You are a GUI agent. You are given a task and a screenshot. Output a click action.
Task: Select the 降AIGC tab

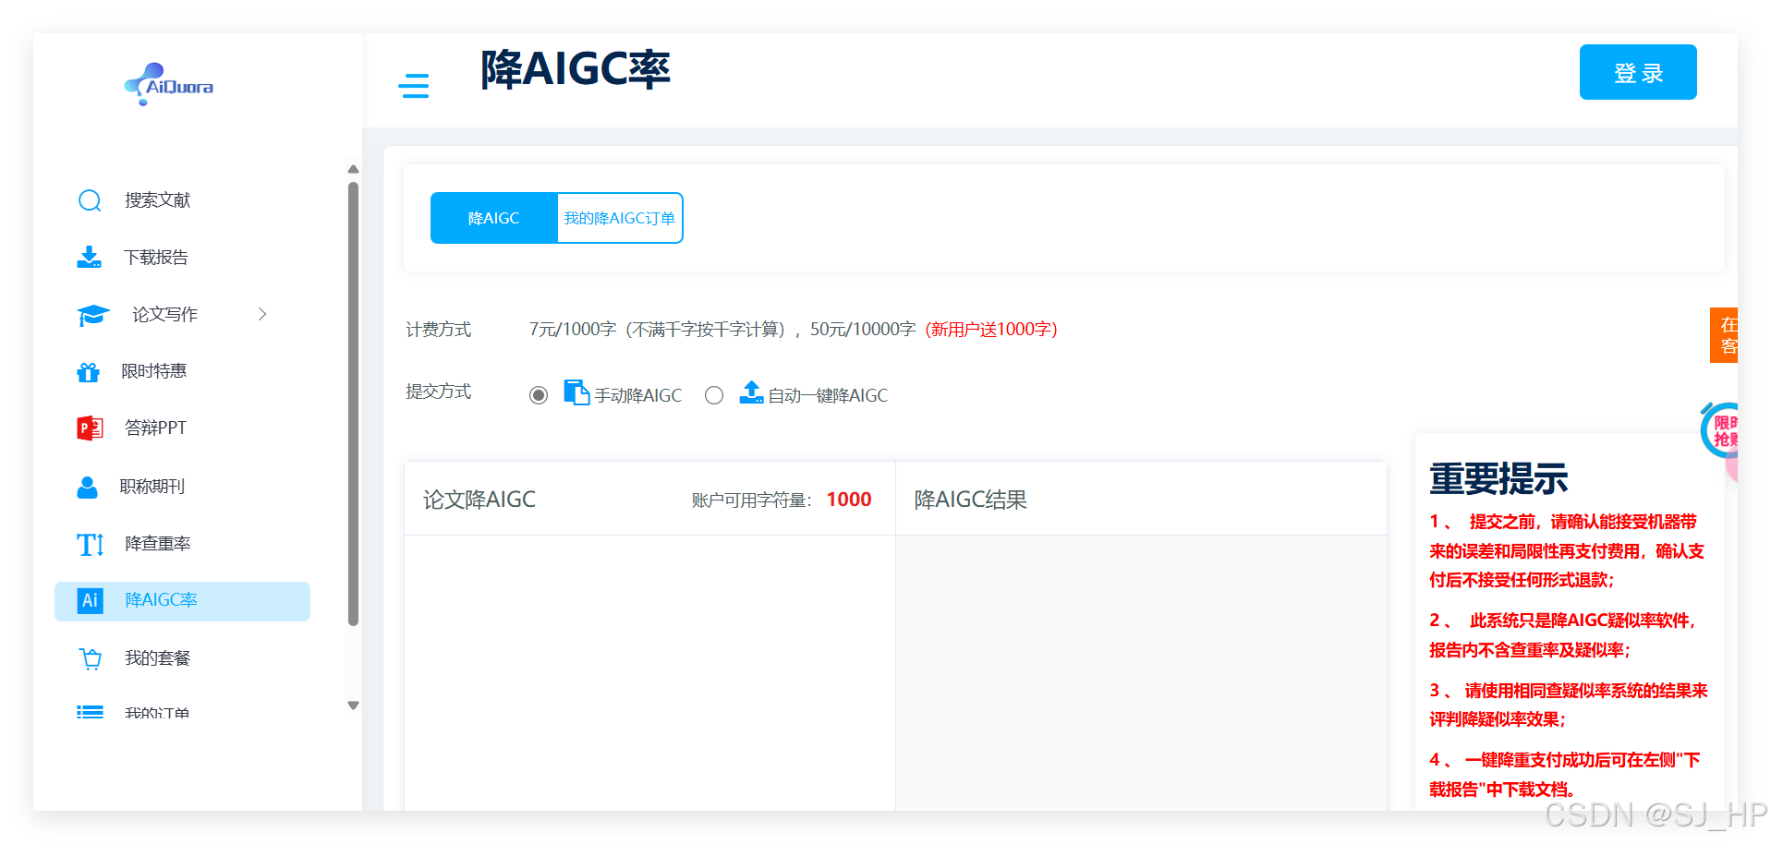492,218
